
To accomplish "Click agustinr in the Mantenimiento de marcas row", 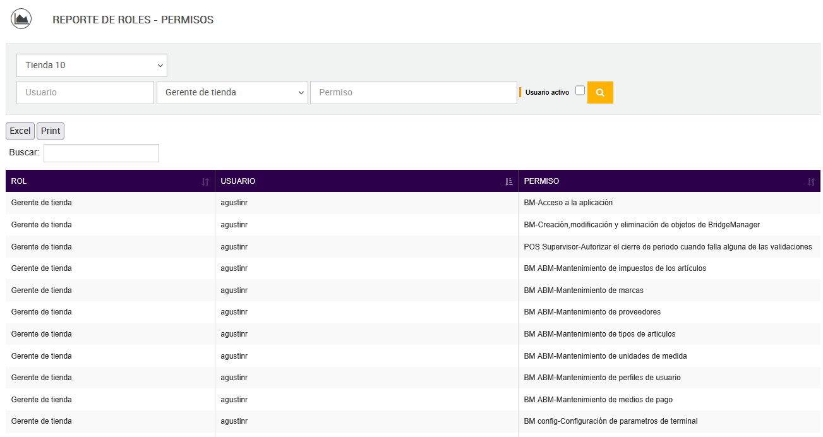I will pyautogui.click(x=234, y=290).
